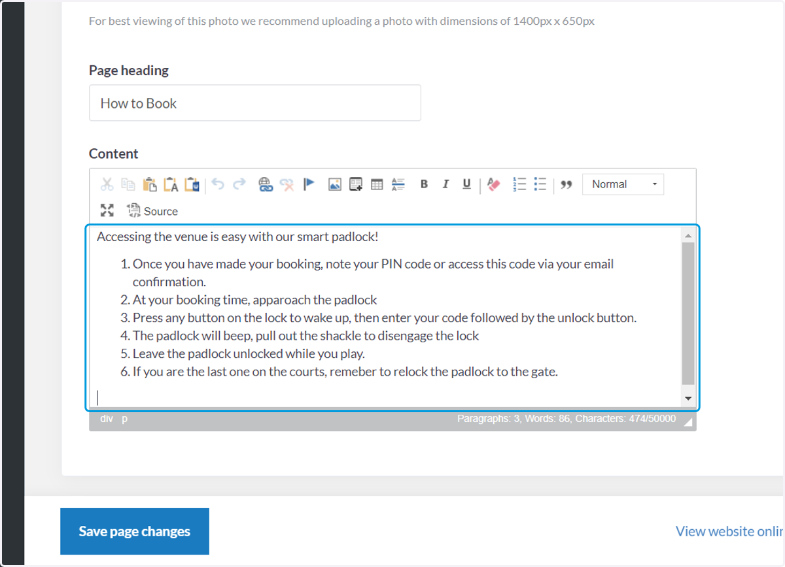Toggle underline formatting
785x567 pixels.
466,184
